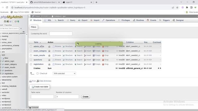Open admin_login table link
The height and width of the screenshot is (111, 198).
click(39, 47)
